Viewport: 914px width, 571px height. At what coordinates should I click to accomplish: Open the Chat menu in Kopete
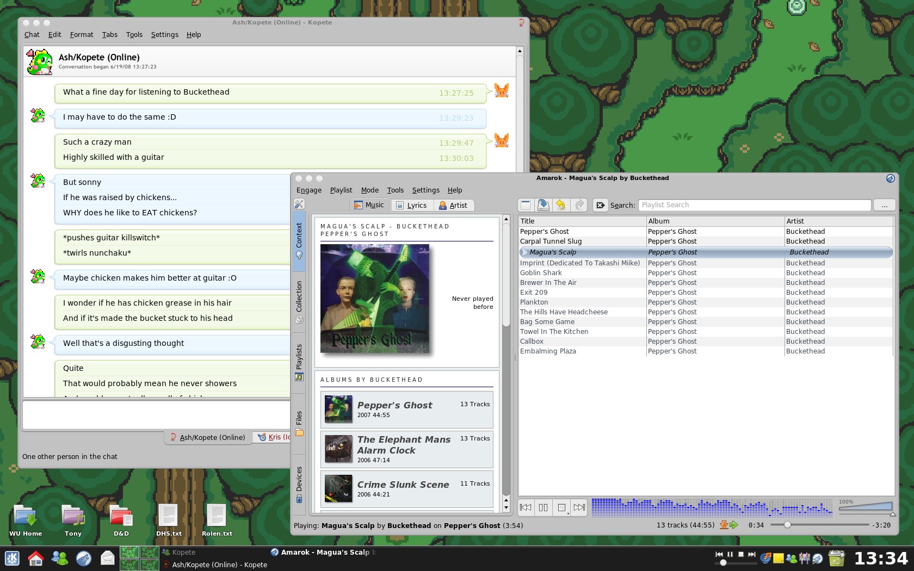coord(32,34)
